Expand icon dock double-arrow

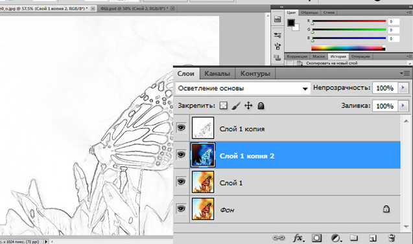(x=281, y=6)
